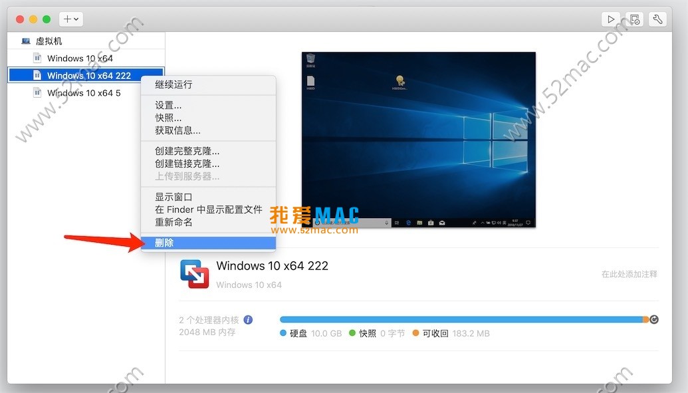Choose 设置... from the context menu
688x393 pixels.
pos(209,105)
